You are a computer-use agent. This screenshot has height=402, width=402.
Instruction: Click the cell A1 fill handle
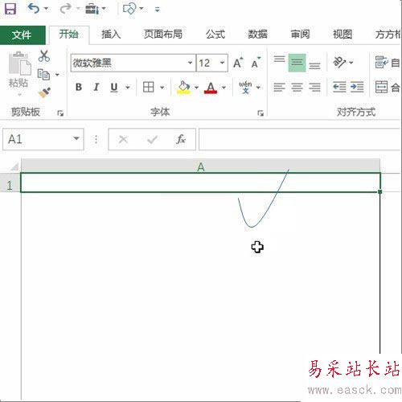tap(379, 191)
